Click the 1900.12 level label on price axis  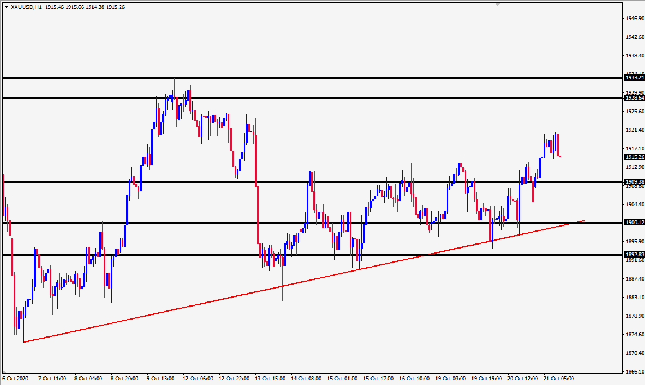tap(634, 223)
